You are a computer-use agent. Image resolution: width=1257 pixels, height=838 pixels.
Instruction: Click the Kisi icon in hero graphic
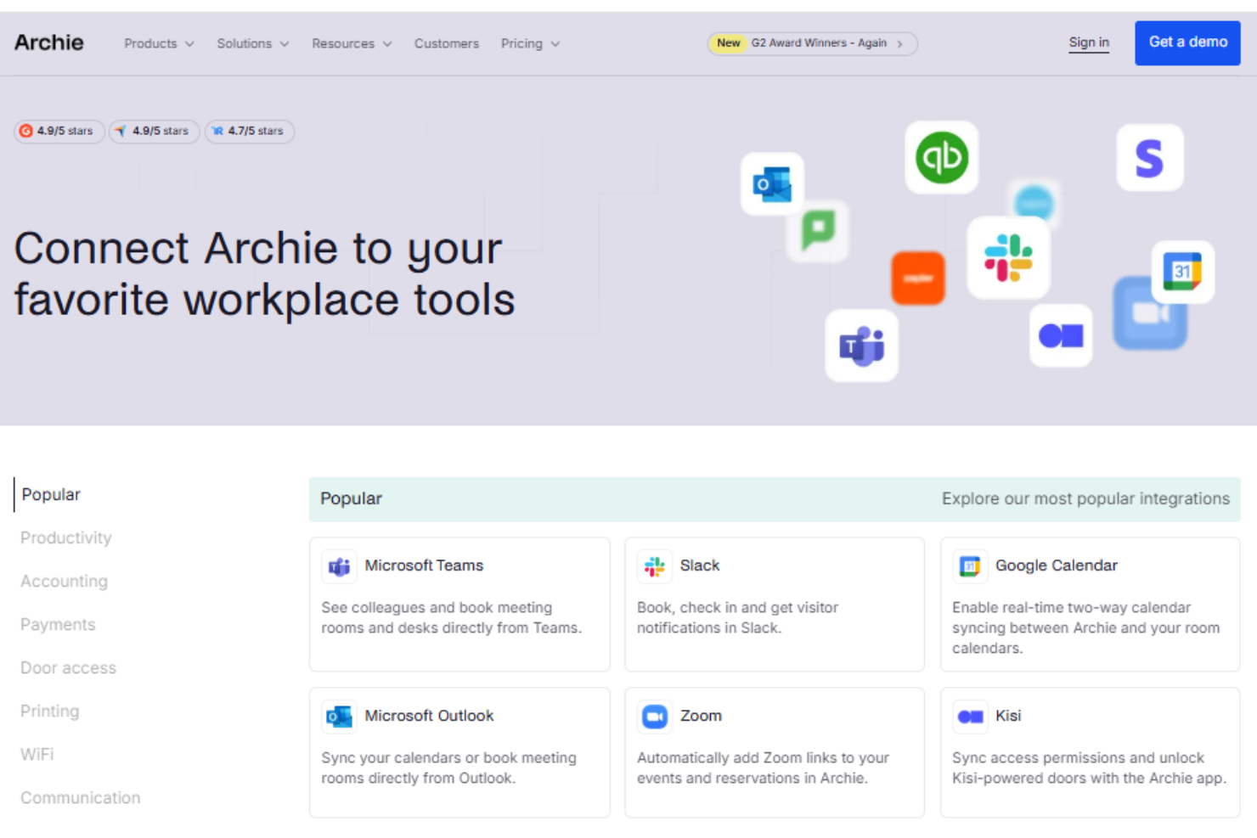tap(1061, 336)
